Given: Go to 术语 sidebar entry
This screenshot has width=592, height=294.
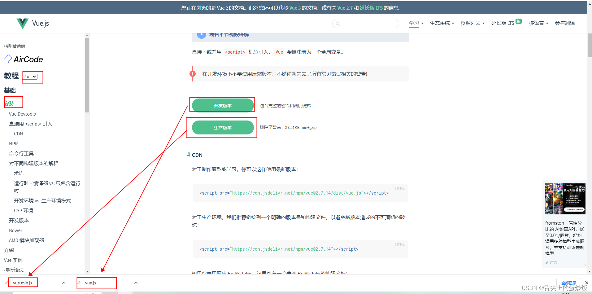Looking at the screenshot, I should 19,173.
